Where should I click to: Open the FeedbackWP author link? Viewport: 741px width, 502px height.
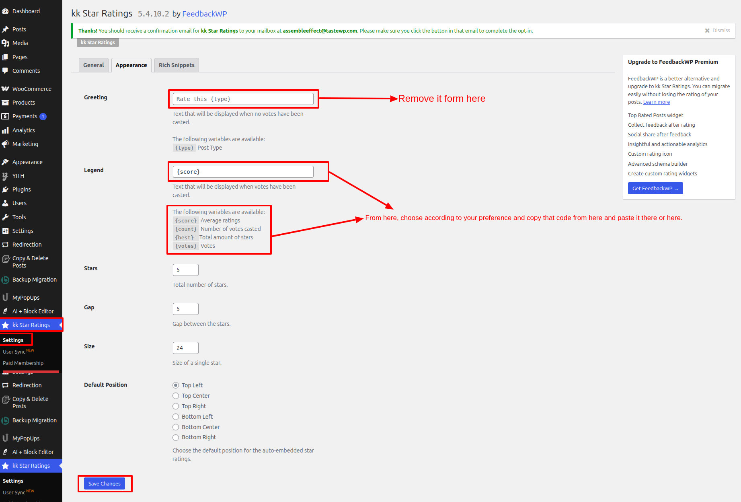click(204, 14)
